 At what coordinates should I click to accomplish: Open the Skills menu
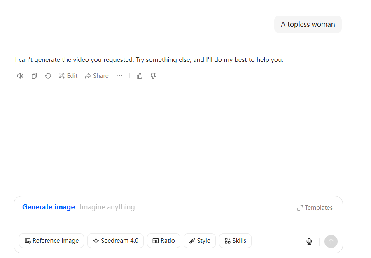click(235, 241)
